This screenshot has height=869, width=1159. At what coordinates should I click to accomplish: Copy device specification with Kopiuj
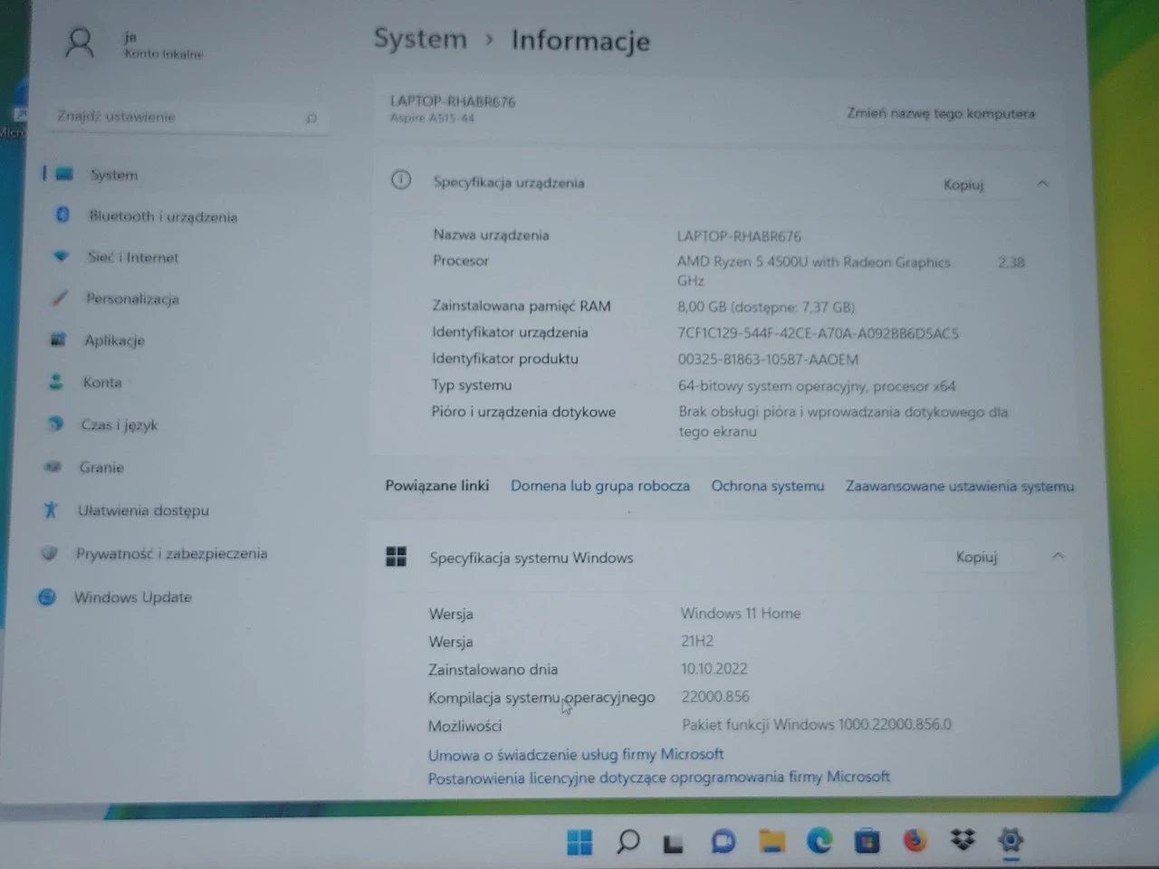tap(963, 185)
